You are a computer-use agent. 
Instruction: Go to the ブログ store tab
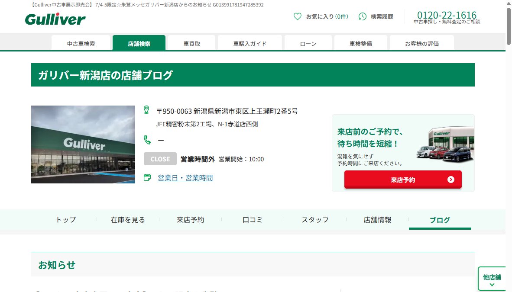pos(440,220)
